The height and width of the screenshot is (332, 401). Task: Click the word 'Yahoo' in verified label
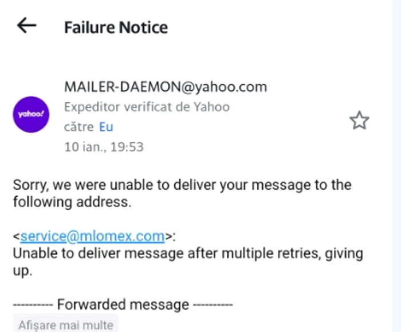click(x=211, y=107)
